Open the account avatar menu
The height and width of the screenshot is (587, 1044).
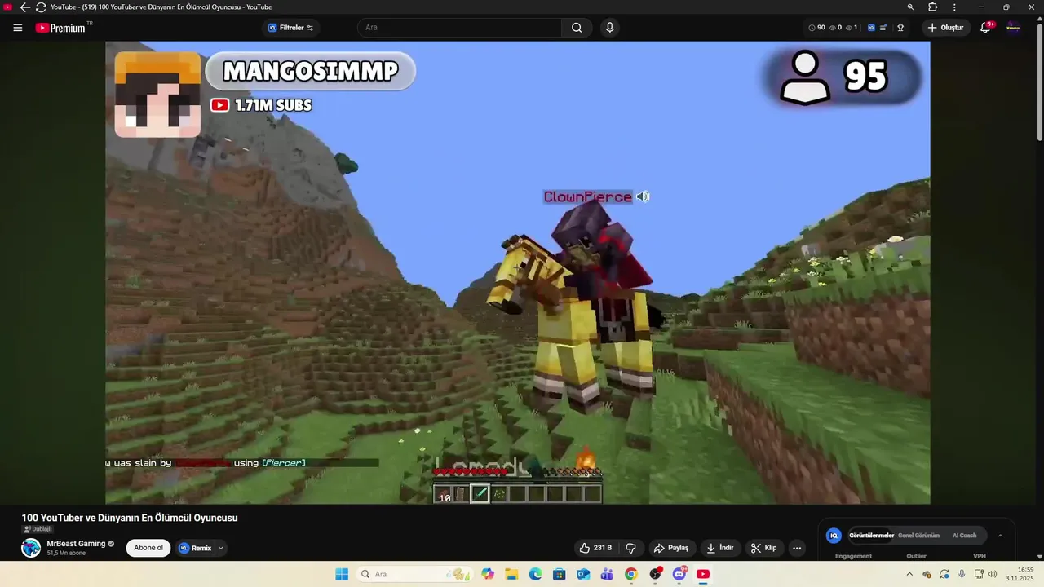(1013, 28)
